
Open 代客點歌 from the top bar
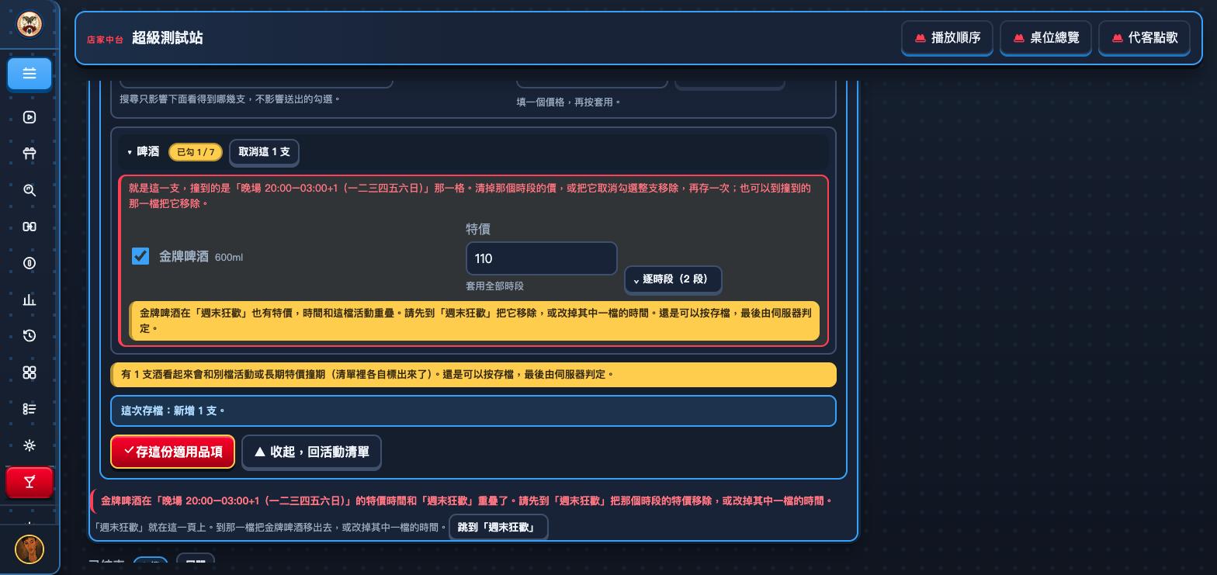coord(1144,38)
